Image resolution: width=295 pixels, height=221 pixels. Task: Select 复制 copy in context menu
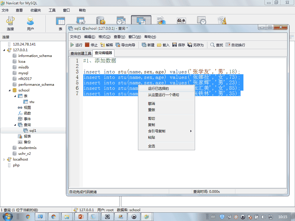166,125
